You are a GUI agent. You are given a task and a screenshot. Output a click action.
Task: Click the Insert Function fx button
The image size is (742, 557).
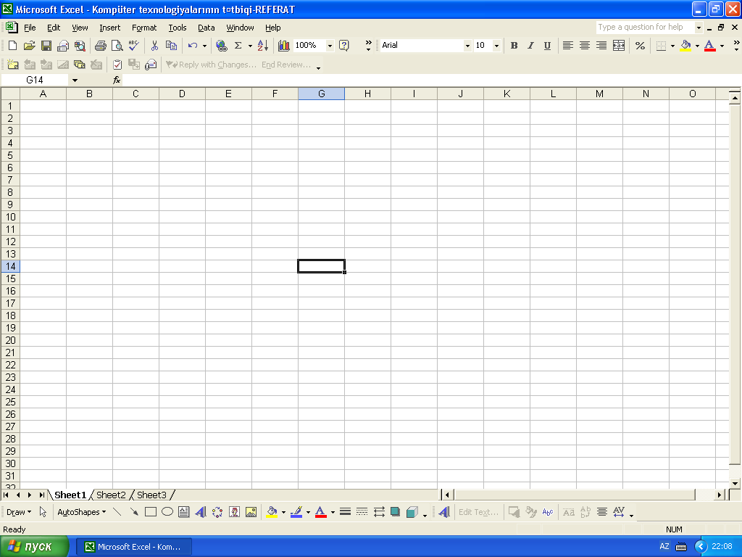click(x=117, y=80)
